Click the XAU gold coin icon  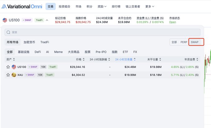click(14, 75)
